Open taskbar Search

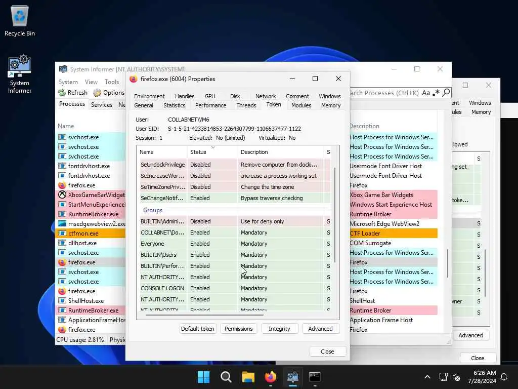coord(226,377)
